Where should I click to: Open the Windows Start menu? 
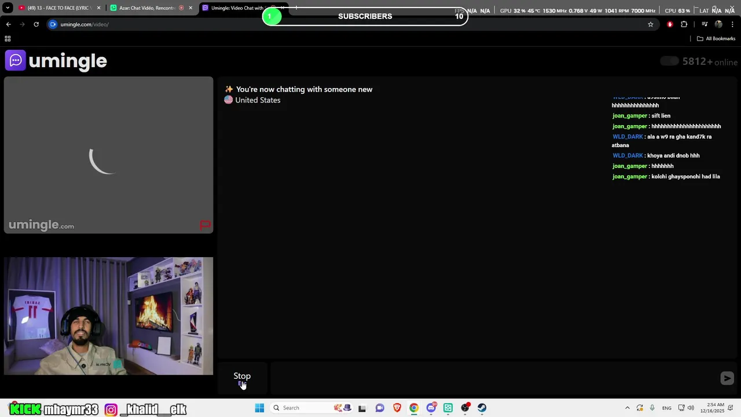click(259, 408)
